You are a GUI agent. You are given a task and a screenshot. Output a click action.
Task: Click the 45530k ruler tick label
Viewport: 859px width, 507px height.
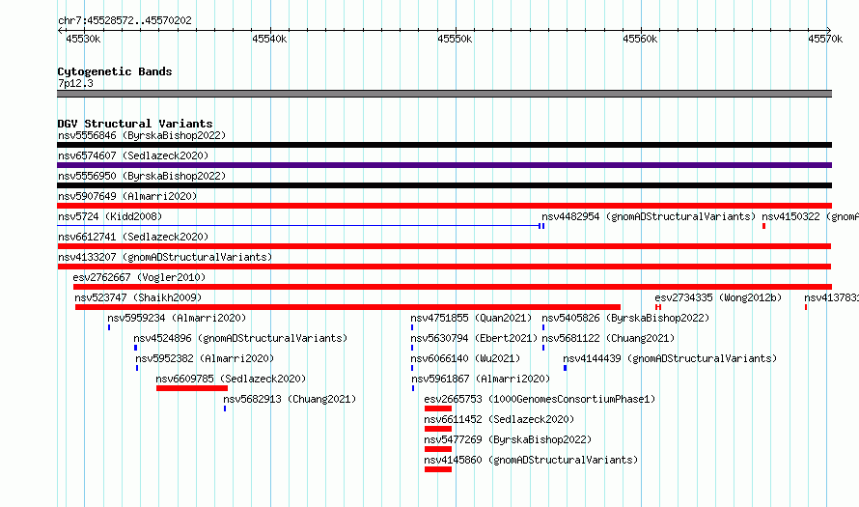tap(83, 39)
